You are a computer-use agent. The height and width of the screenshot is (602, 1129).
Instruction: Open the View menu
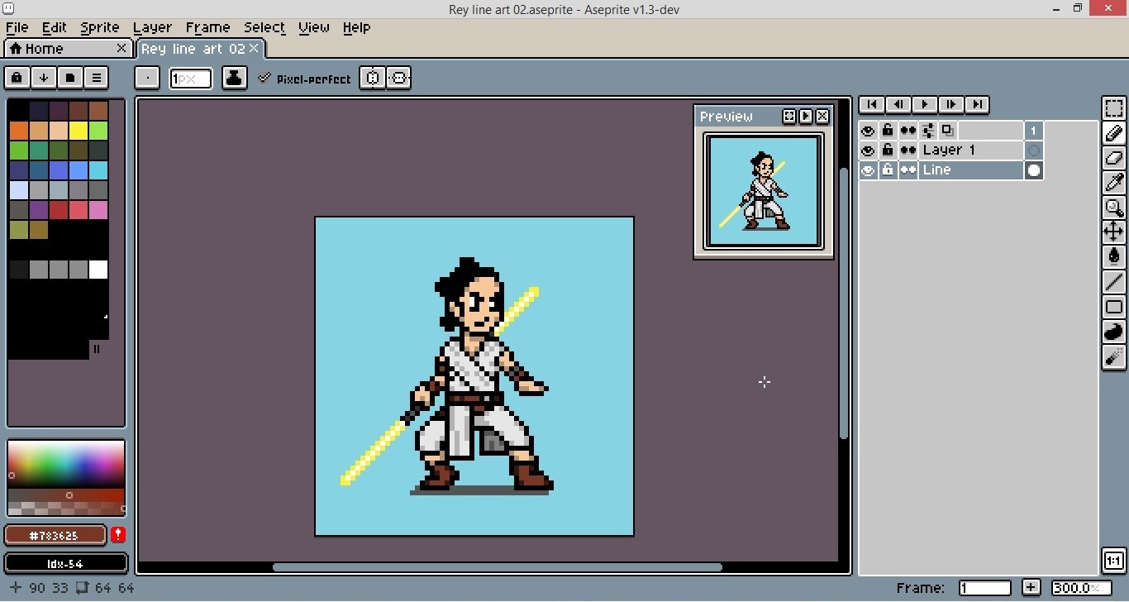pos(314,27)
